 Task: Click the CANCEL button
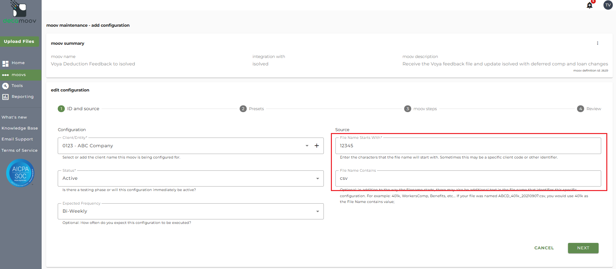click(544, 248)
